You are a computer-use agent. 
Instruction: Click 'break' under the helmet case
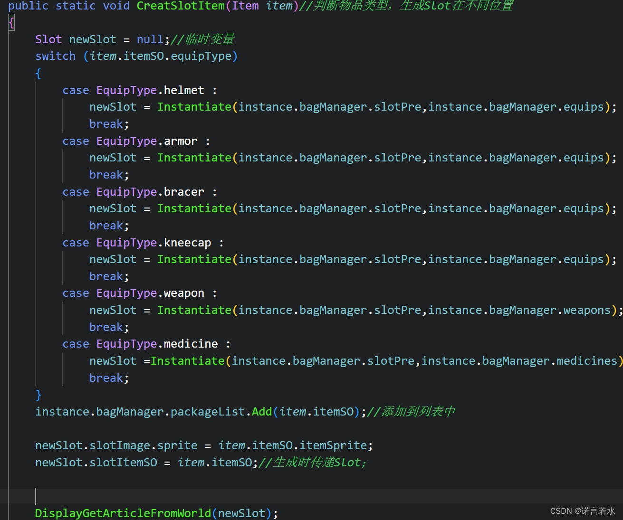coord(106,124)
